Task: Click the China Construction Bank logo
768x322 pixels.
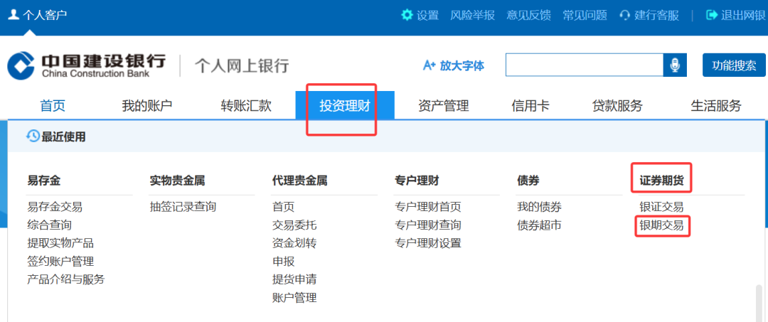Action: tap(86, 66)
